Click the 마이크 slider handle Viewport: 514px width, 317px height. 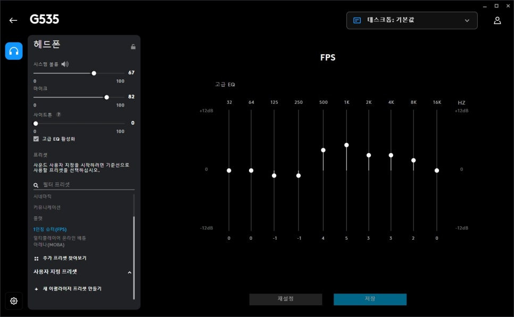point(106,97)
